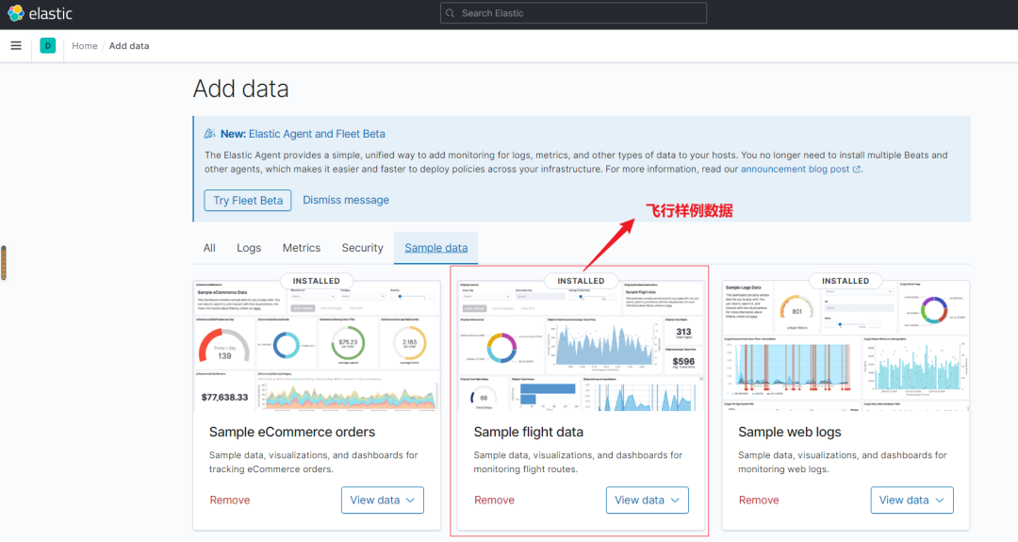Expand View data for web logs

pyautogui.click(x=912, y=501)
